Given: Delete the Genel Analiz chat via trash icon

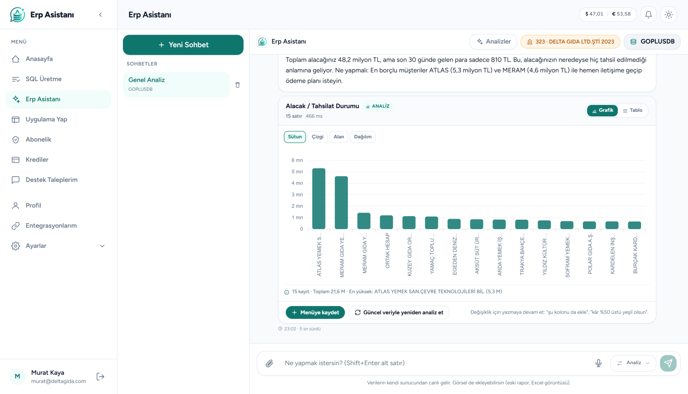Looking at the screenshot, I should pyautogui.click(x=238, y=85).
